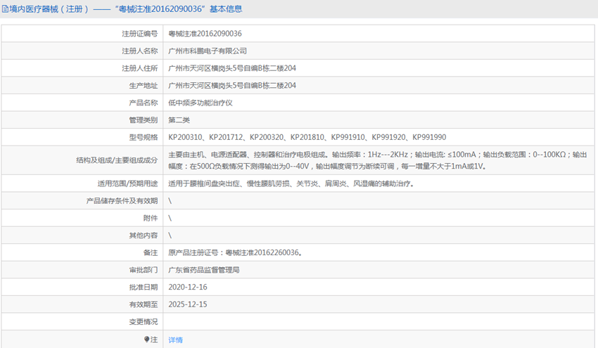The height and width of the screenshot is (348, 598).
Task: Click the remark 原产品注册证号：粤械注准20162260036
Action: click(235, 252)
